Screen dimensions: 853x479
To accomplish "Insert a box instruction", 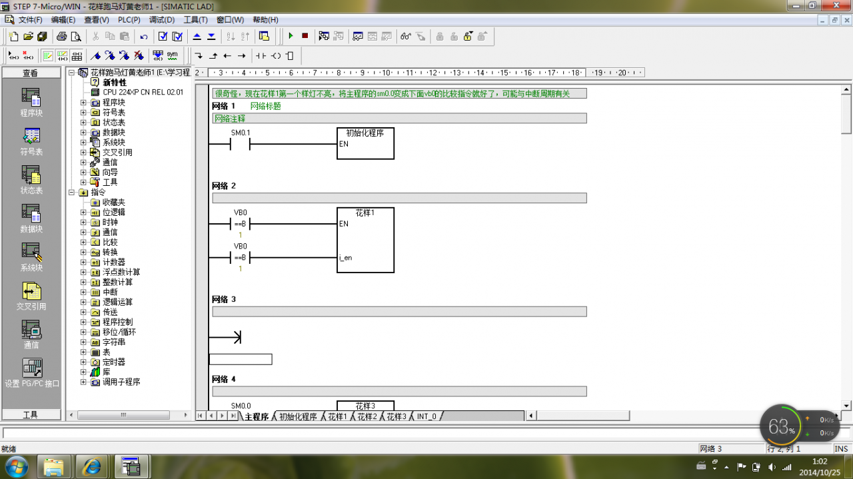I will [x=290, y=55].
